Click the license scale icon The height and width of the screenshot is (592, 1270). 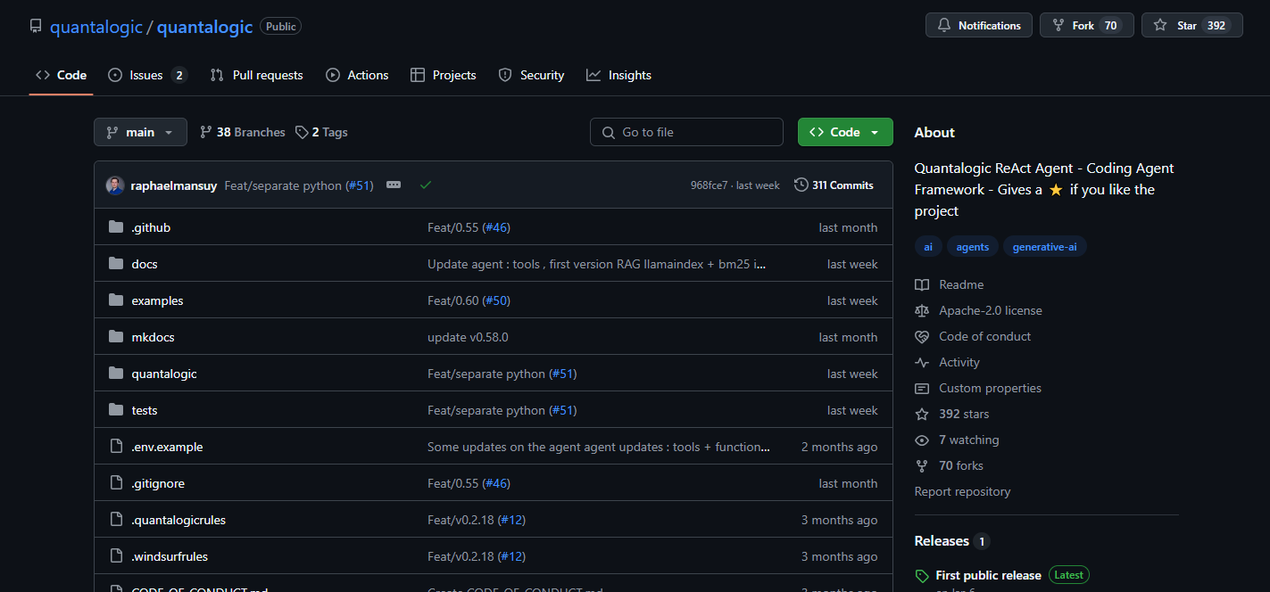[x=922, y=311]
